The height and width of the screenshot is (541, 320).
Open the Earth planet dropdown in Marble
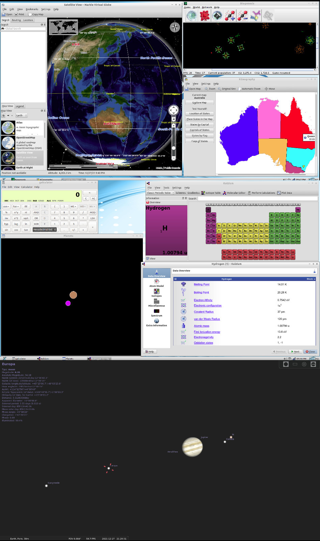pos(21,116)
